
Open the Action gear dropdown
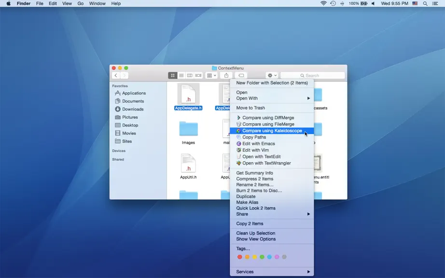click(x=272, y=75)
